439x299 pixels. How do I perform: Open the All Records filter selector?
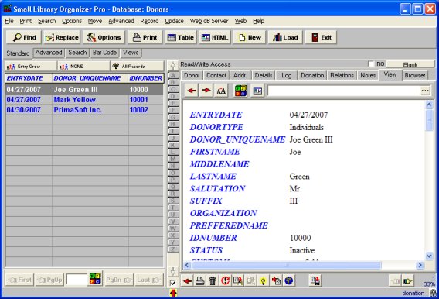(x=138, y=67)
